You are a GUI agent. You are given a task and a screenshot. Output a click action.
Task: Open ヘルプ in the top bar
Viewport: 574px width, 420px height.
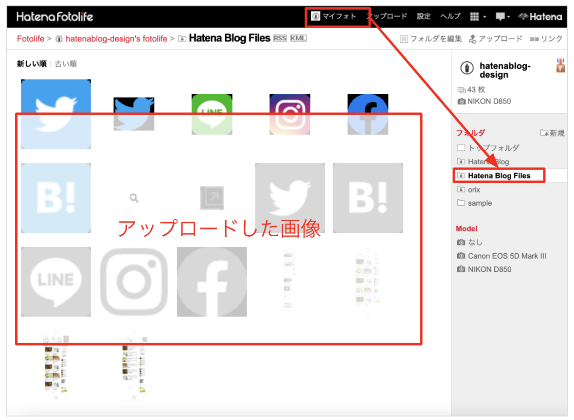450,16
